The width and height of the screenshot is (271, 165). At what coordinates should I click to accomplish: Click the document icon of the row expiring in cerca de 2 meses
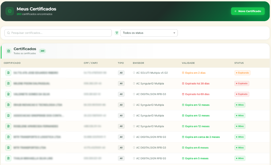(x=8, y=137)
